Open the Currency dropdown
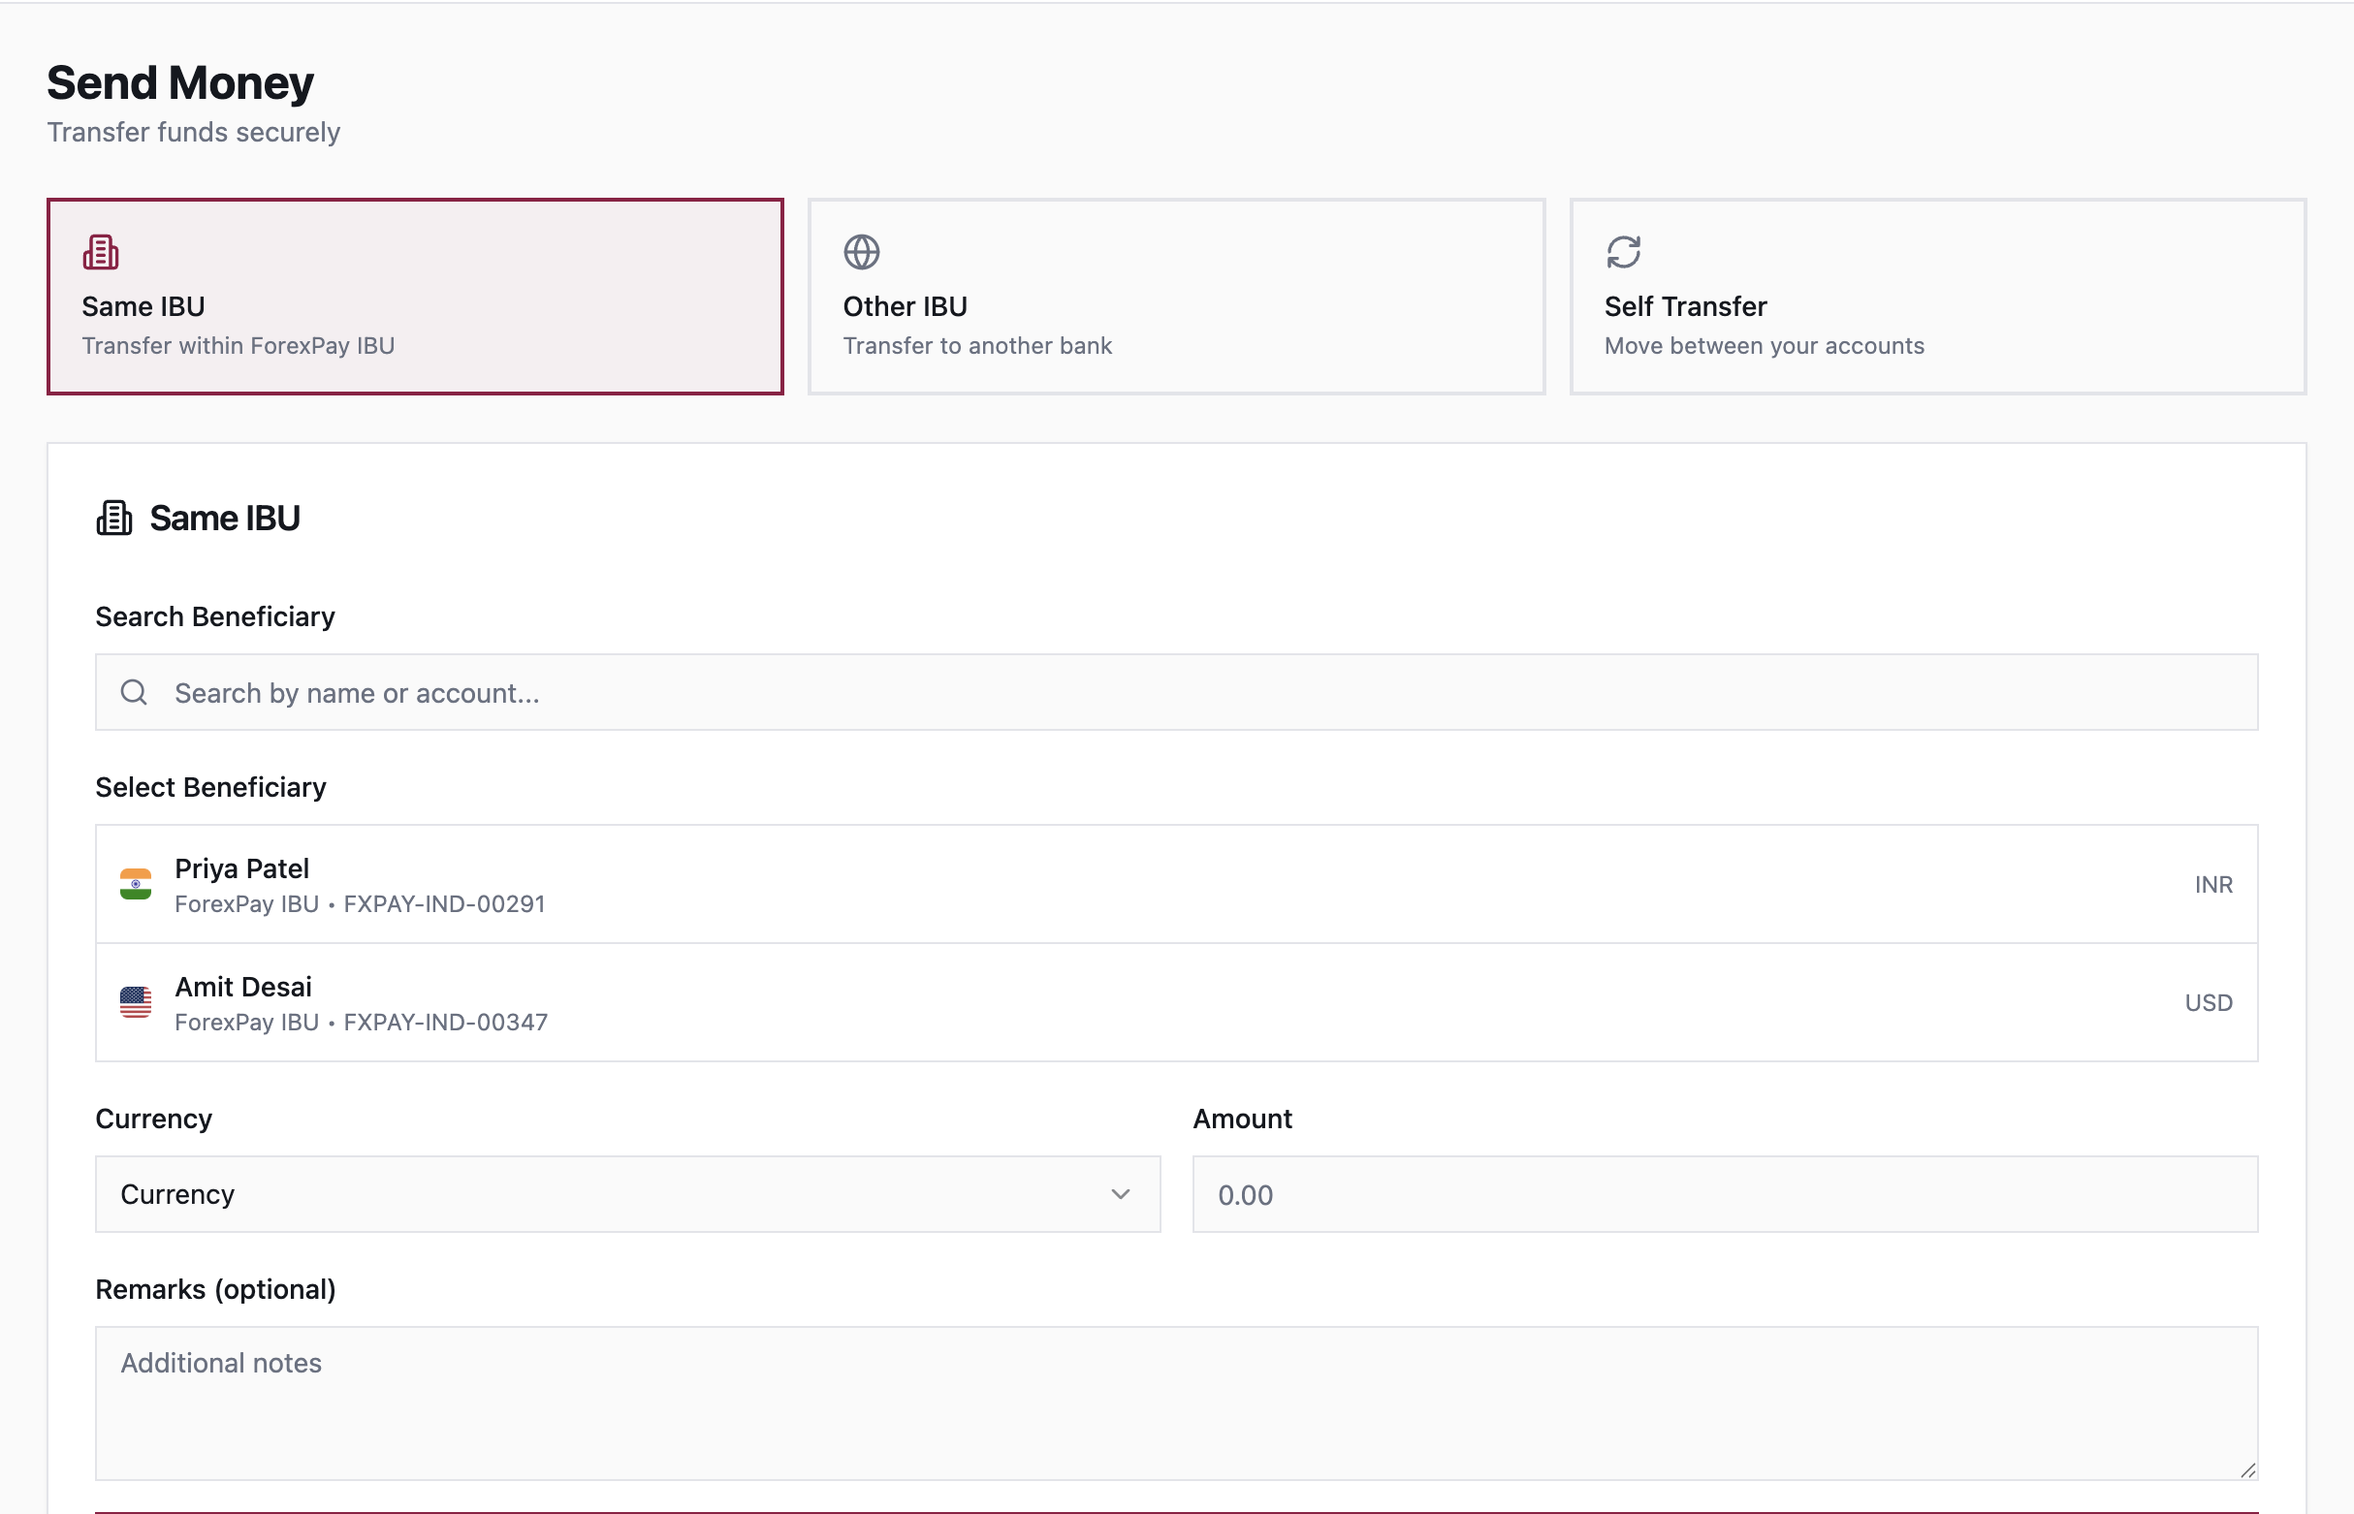 [627, 1193]
